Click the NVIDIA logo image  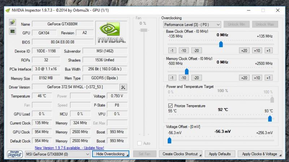tap(112, 33)
